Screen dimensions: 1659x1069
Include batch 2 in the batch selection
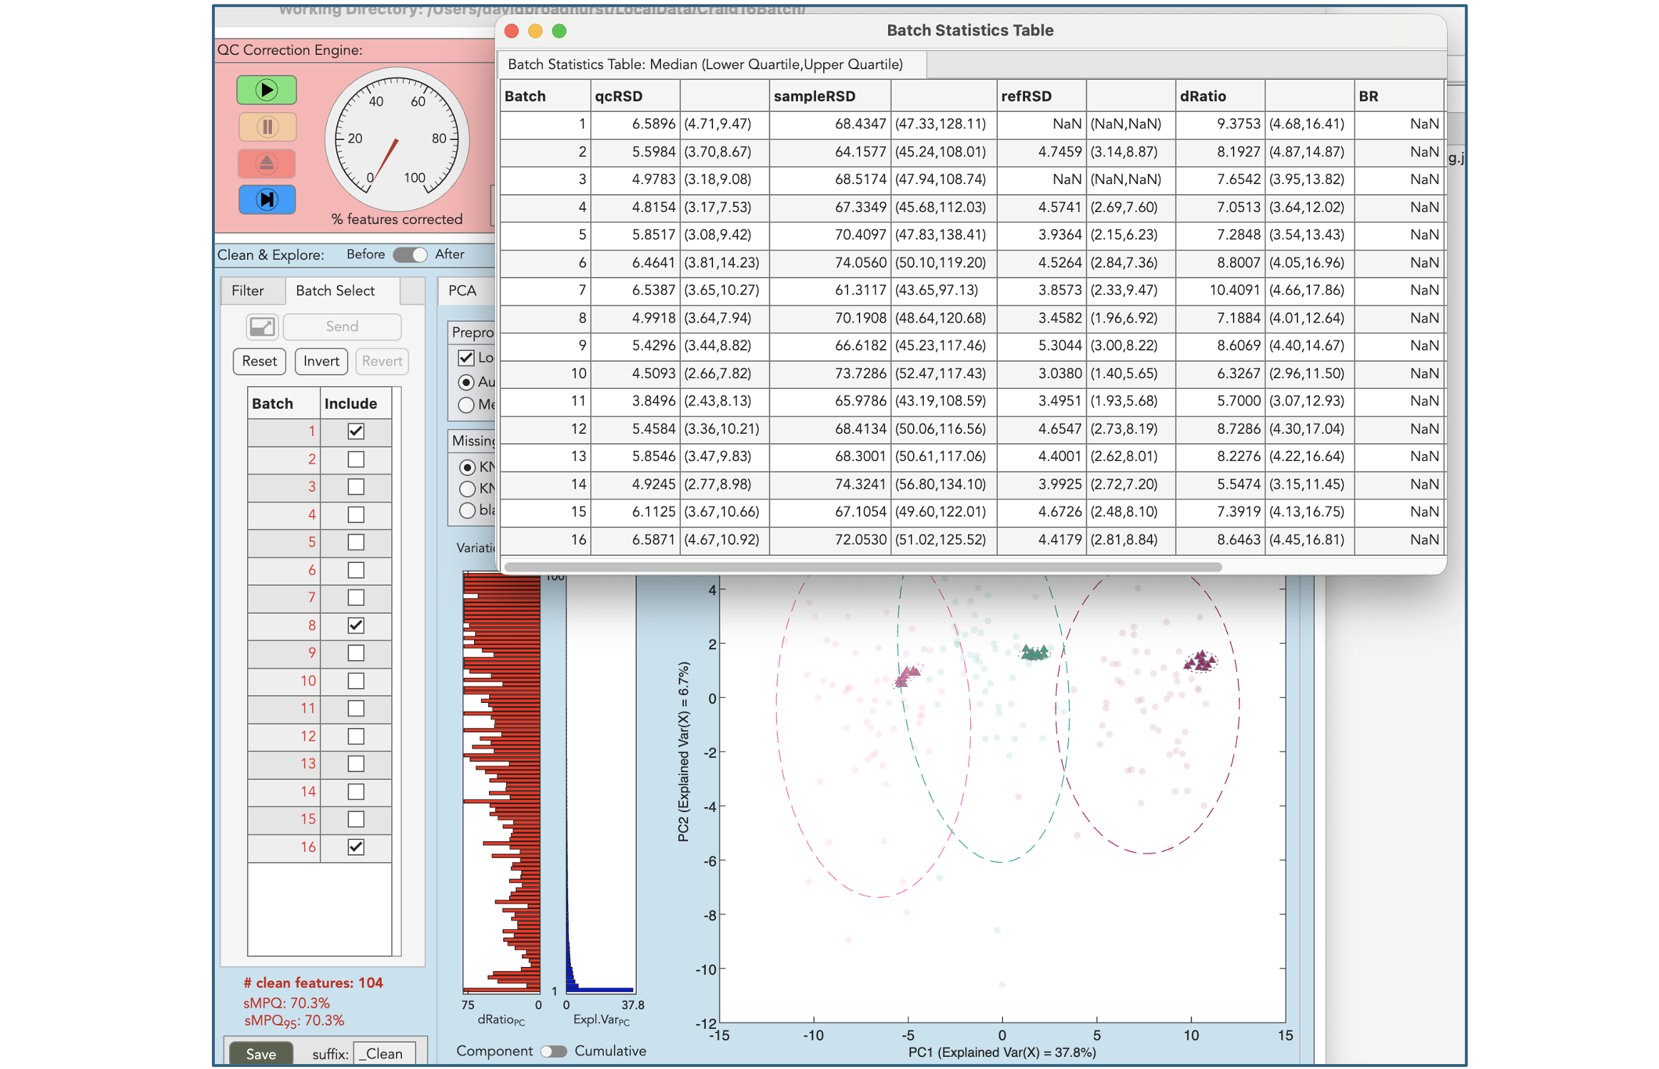[355, 459]
